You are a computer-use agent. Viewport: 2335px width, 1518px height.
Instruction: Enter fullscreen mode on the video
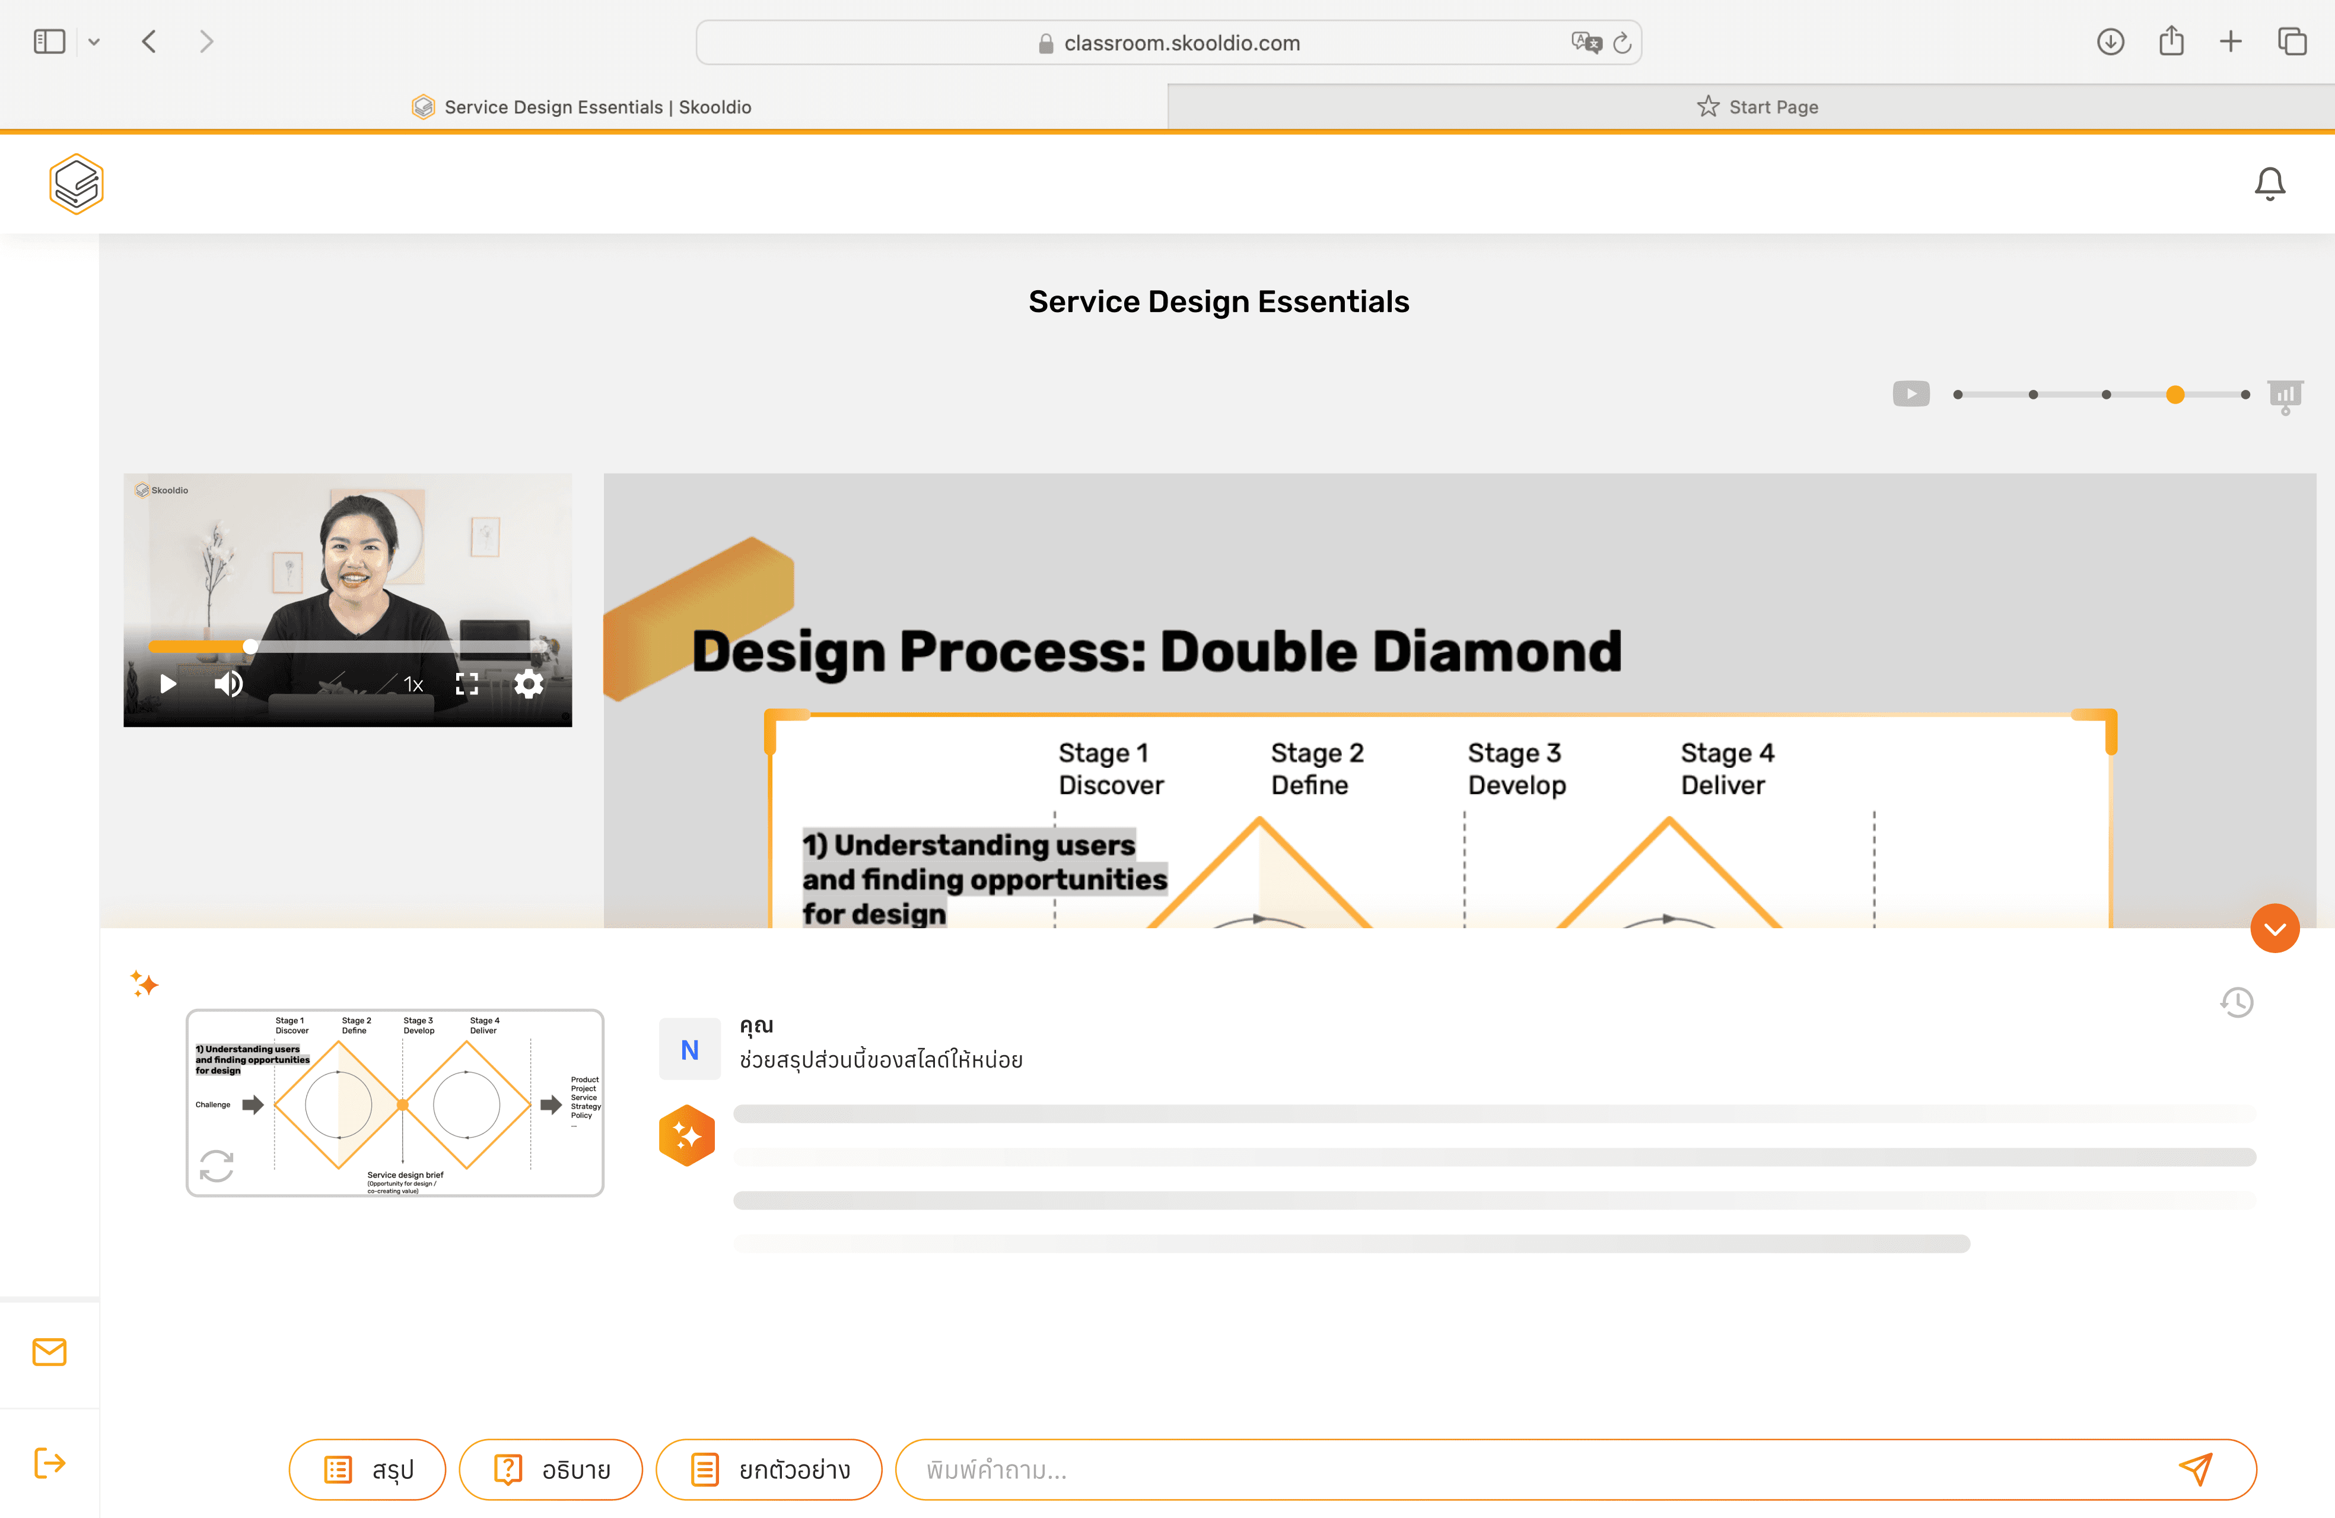click(467, 684)
